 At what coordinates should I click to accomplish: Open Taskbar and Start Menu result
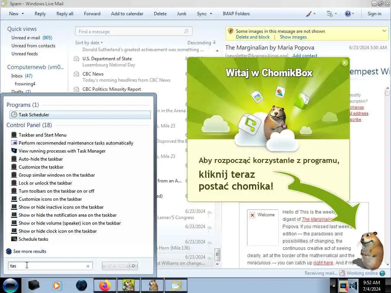pyautogui.click(x=42, y=135)
